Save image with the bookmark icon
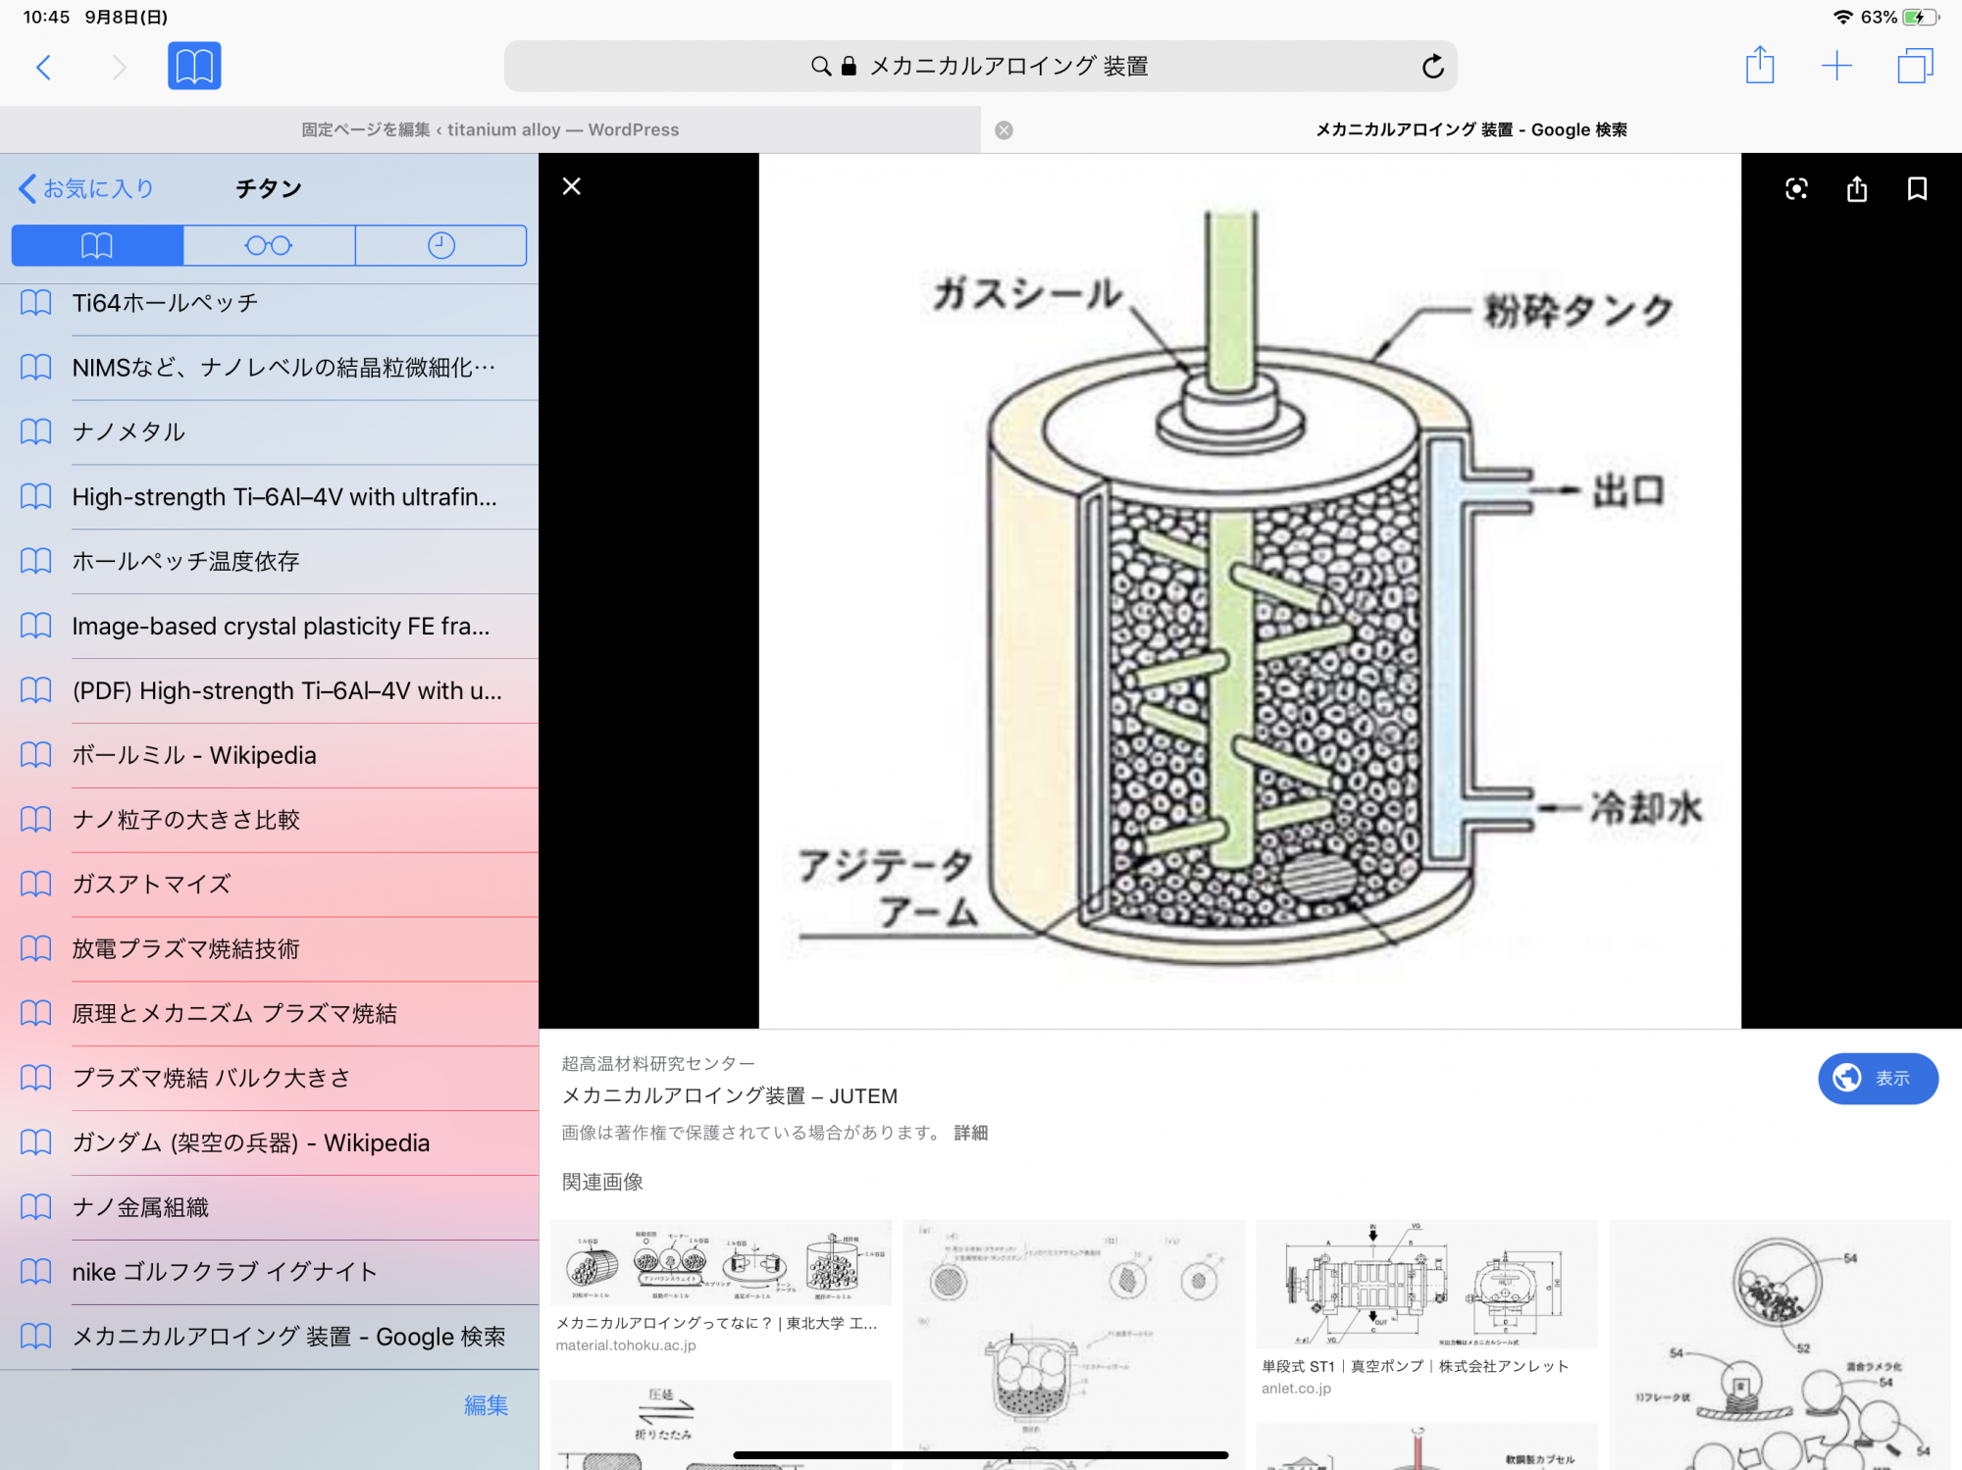1962x1470 pixels. pyautogui.click(x=1917, y=188)
